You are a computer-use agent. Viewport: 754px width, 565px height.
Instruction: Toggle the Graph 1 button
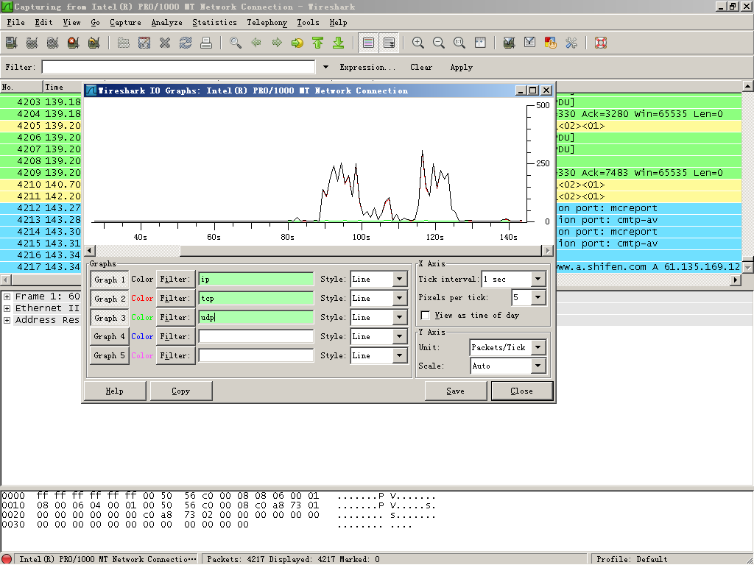click(x=109, y=280)
